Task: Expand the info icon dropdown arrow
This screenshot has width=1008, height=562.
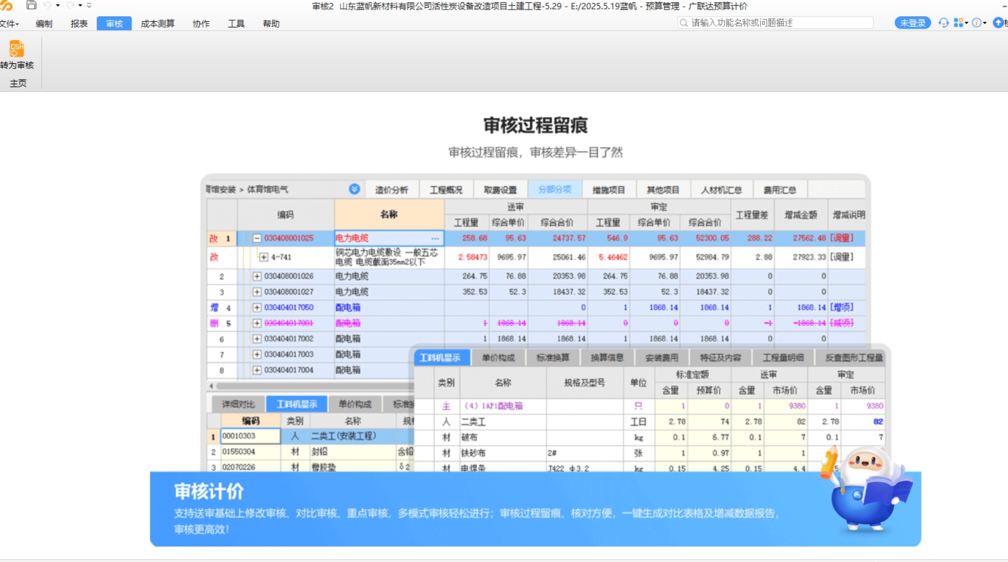Action: [984, 24]
